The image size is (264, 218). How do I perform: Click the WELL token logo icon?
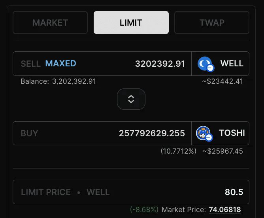tap(205, 64)
